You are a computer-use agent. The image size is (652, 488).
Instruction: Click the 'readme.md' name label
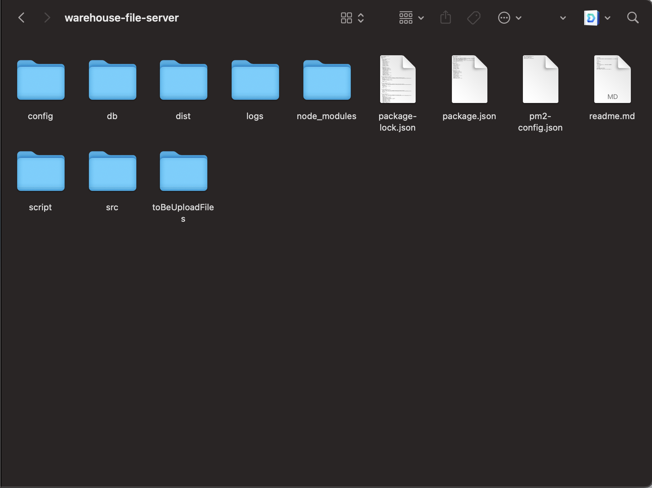pos(612,116)
